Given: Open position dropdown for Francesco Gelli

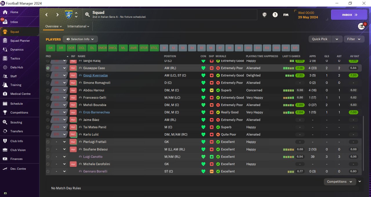Looking at the screenshot, I should (x=65, y=98).
